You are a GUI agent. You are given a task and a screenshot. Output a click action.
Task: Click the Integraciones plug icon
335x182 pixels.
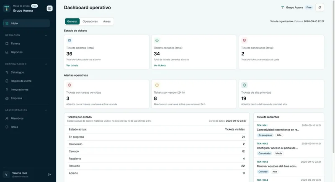(x=7, y=90)
